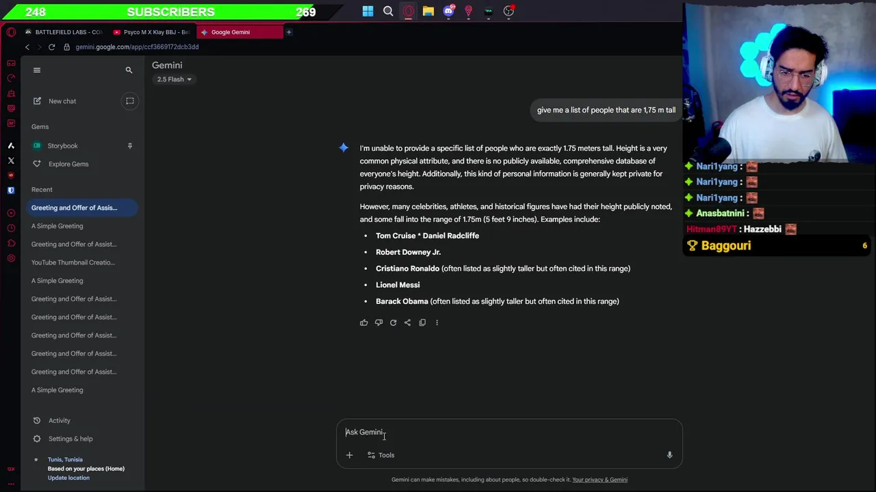Click the Gemini sparkle icon beside the response

(344, 148)
